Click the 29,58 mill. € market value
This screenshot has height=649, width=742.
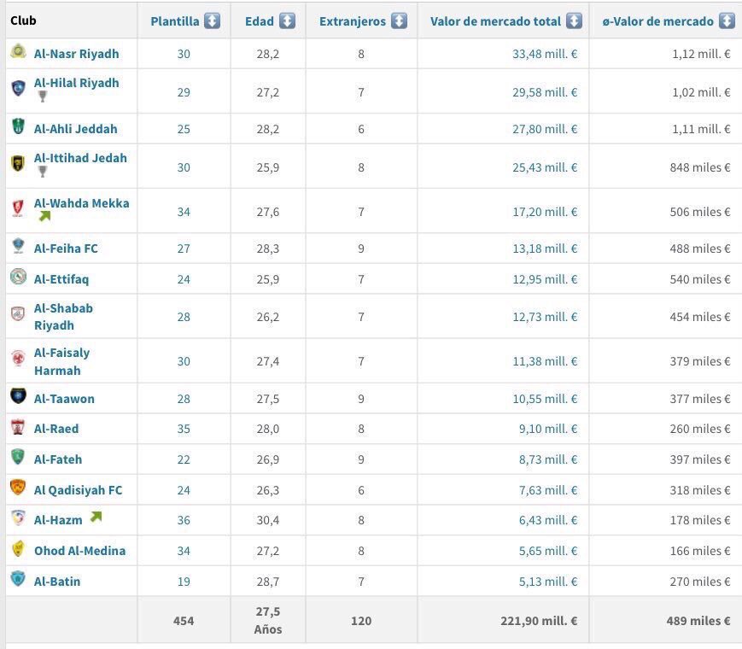coord(545,92)
